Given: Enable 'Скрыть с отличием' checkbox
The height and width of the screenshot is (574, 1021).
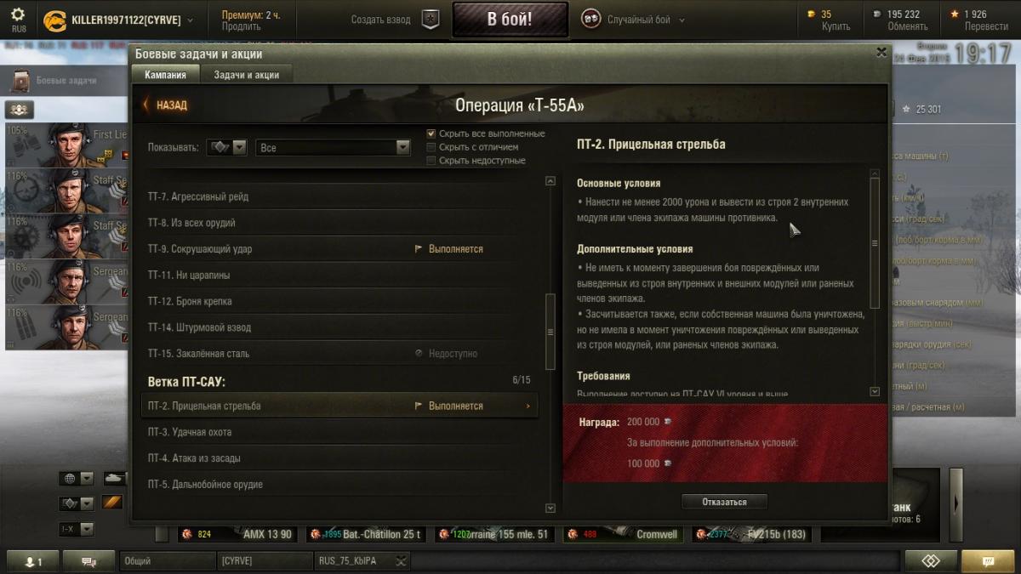Looking at the screenshot, I should click(x=431, y=147).
